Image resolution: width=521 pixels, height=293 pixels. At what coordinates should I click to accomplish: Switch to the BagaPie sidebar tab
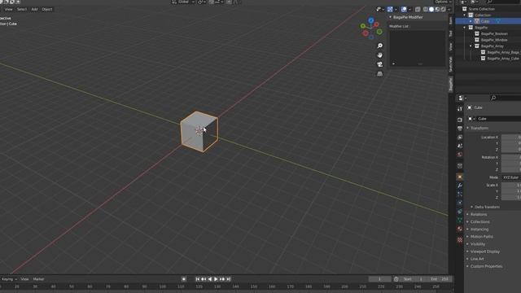click(x=450, y=85)
